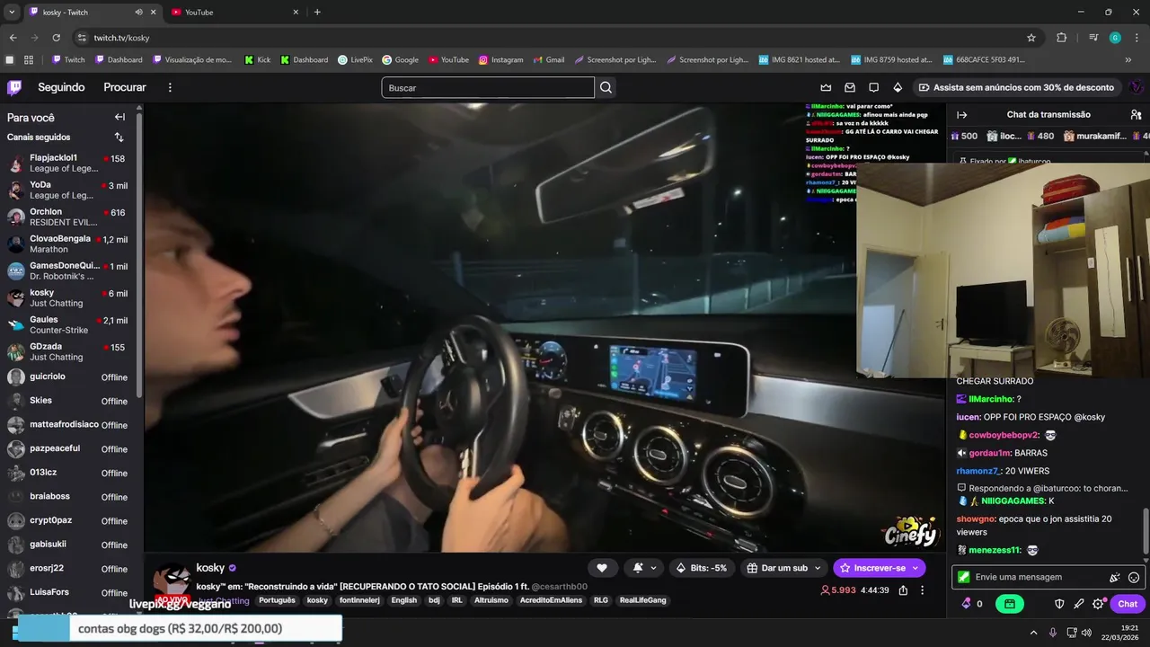Claim the green channel points chest
This screenshot has width=1150, height=647.
[1010, 604]
